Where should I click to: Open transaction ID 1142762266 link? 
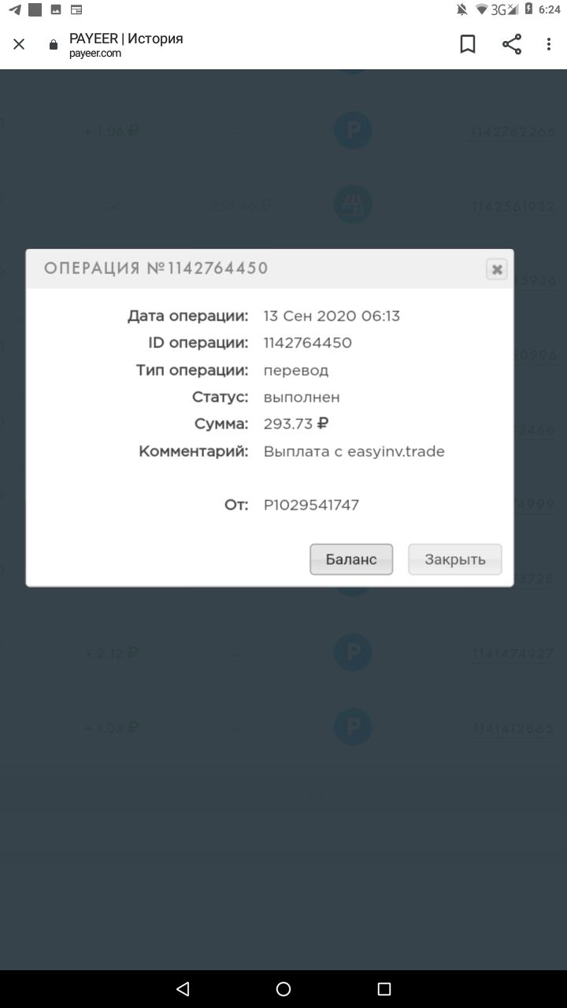513,132
